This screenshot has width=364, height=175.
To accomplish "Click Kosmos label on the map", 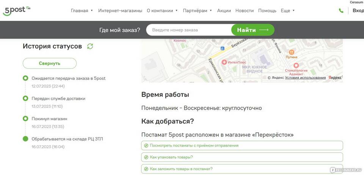I will (x=180, y=40).
